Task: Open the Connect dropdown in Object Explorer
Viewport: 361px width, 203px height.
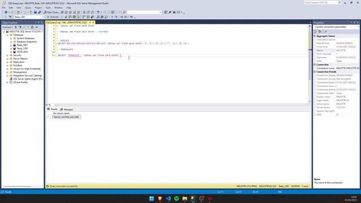Action: tap(7, 27)
